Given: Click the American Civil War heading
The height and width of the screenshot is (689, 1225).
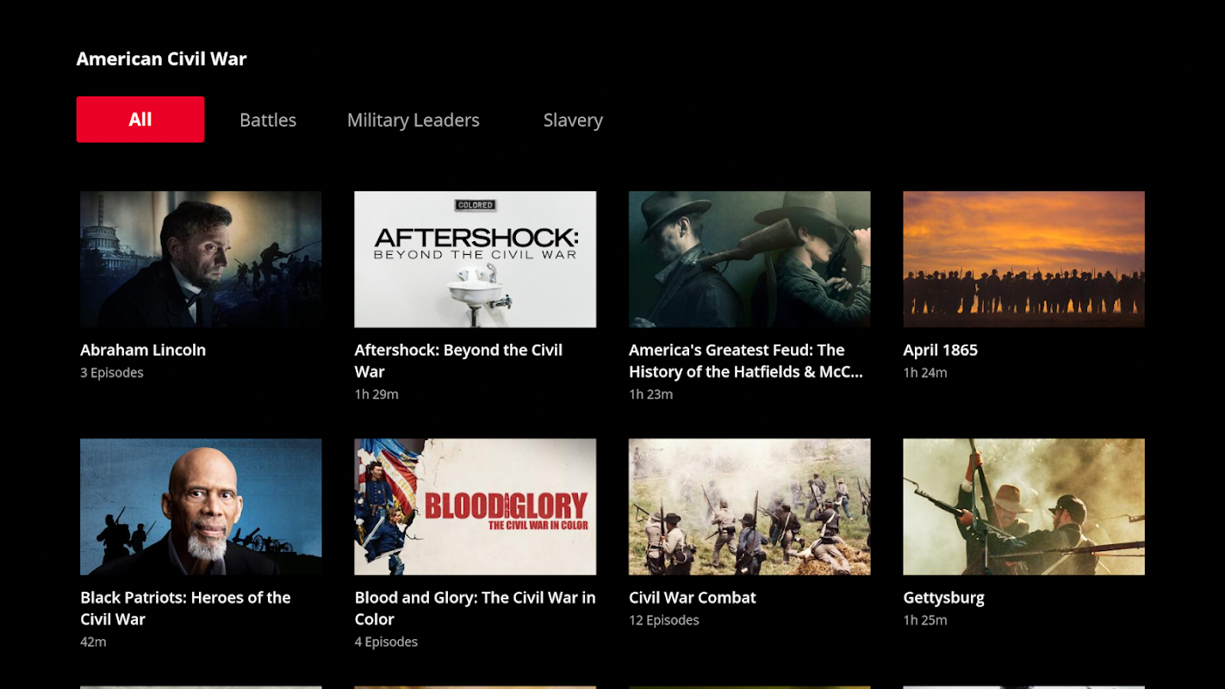Looking at the screenshot, I should (162, 59).
